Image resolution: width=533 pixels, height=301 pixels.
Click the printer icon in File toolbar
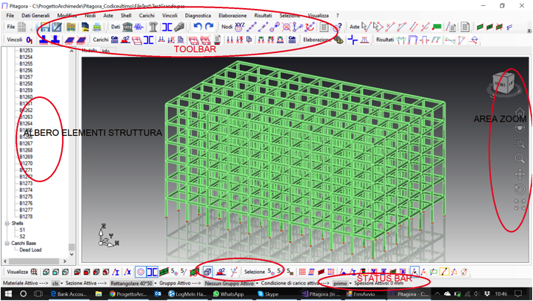pos(96,27)
